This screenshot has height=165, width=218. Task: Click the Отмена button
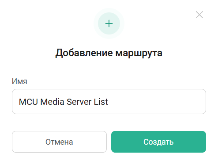click(59, 142)
